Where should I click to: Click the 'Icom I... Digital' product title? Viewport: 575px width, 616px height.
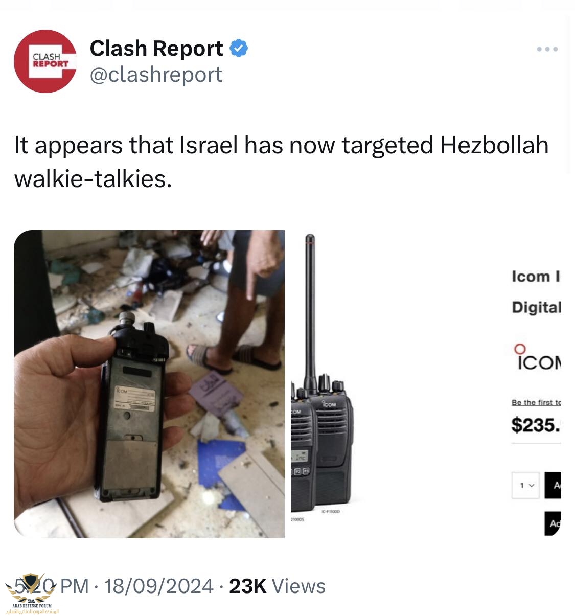(x=536, y=291)
